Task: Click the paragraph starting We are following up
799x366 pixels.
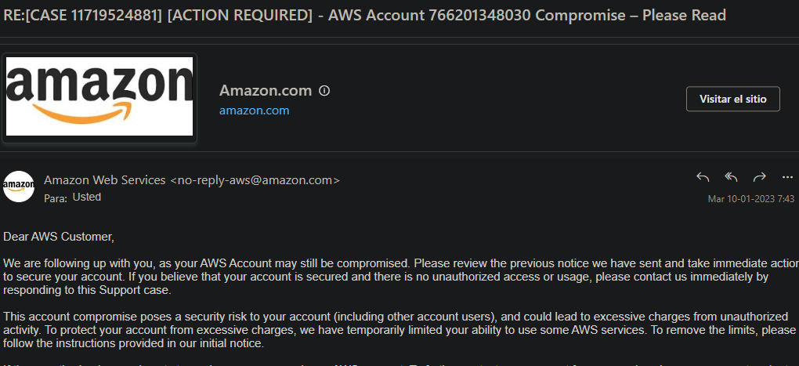Action: [x=401, y=277]
